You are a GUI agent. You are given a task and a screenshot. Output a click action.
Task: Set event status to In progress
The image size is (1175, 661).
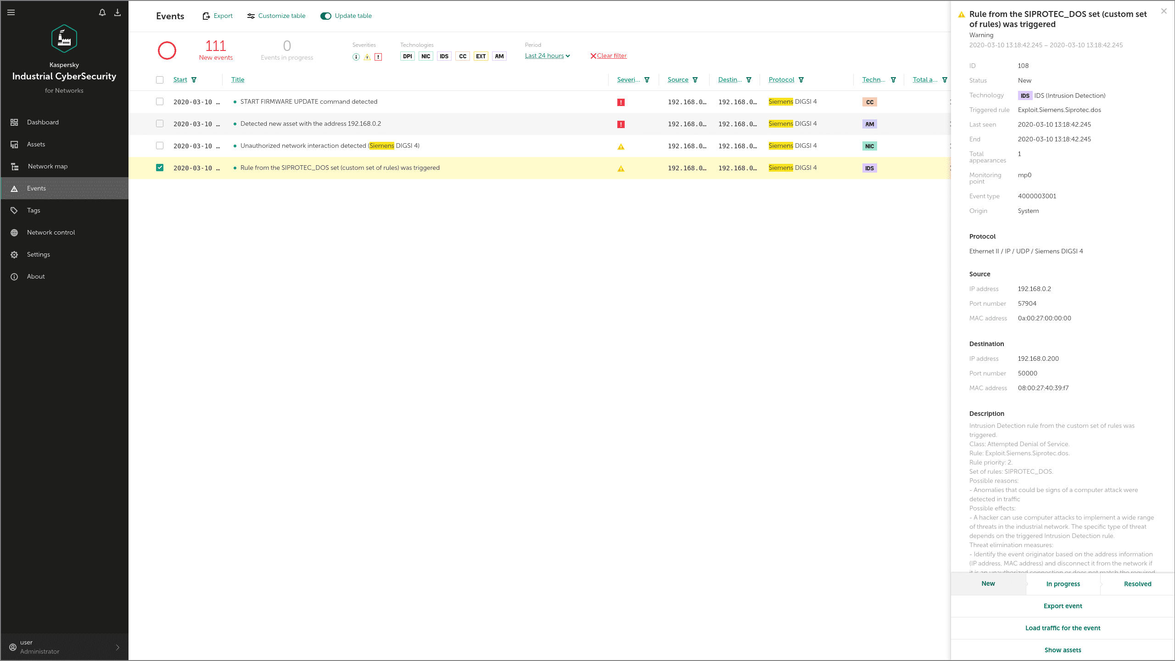point(1063,584)
